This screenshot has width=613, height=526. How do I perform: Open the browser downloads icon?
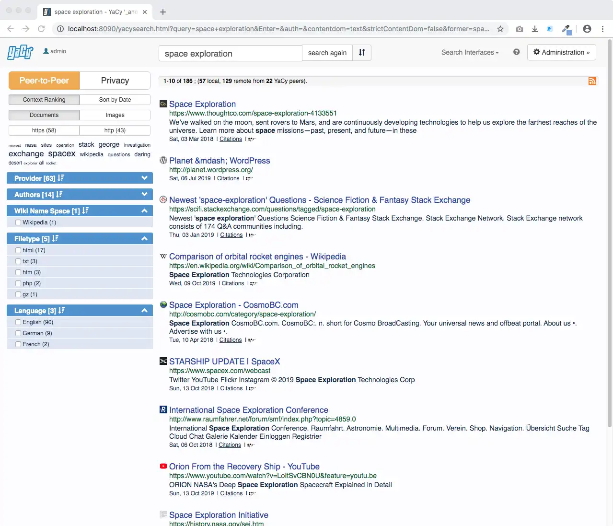[535, 29]
